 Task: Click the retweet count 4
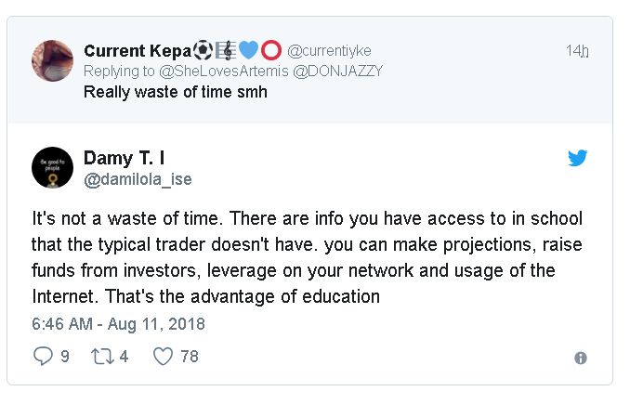(x=125, y=357)
